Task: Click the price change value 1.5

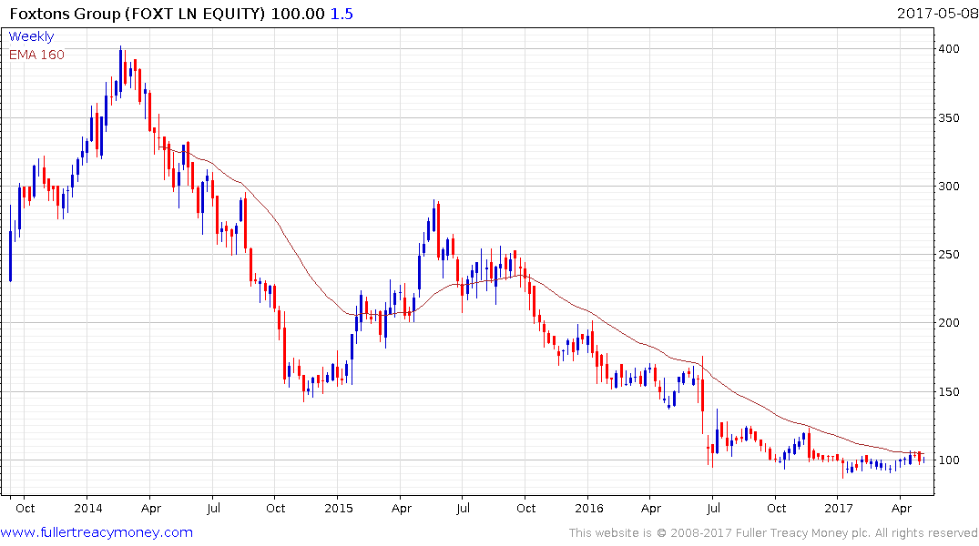Action: pos(342,14)
